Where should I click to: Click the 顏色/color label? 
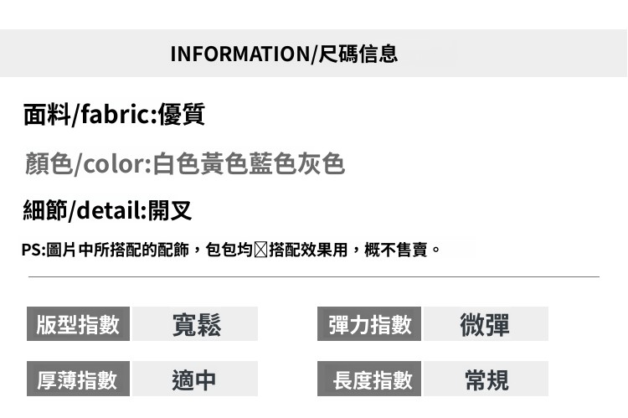coord(86,163)
